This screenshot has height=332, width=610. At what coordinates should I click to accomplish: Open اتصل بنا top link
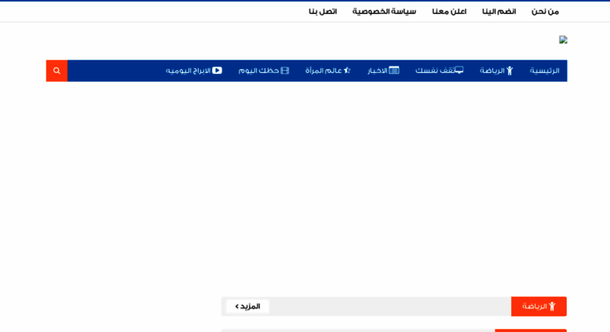point(323,12)
